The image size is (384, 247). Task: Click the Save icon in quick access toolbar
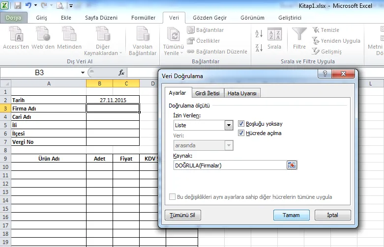coord(18,6)
